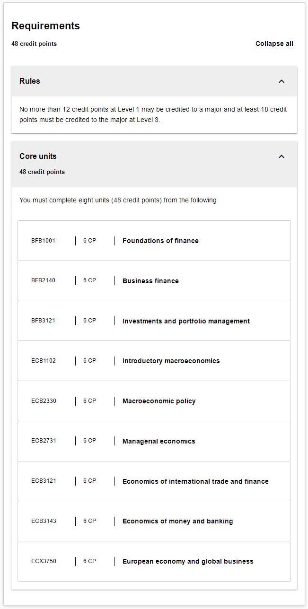
Task: Click the BFB2140 unit code
Action: click(x=43, y=280)
